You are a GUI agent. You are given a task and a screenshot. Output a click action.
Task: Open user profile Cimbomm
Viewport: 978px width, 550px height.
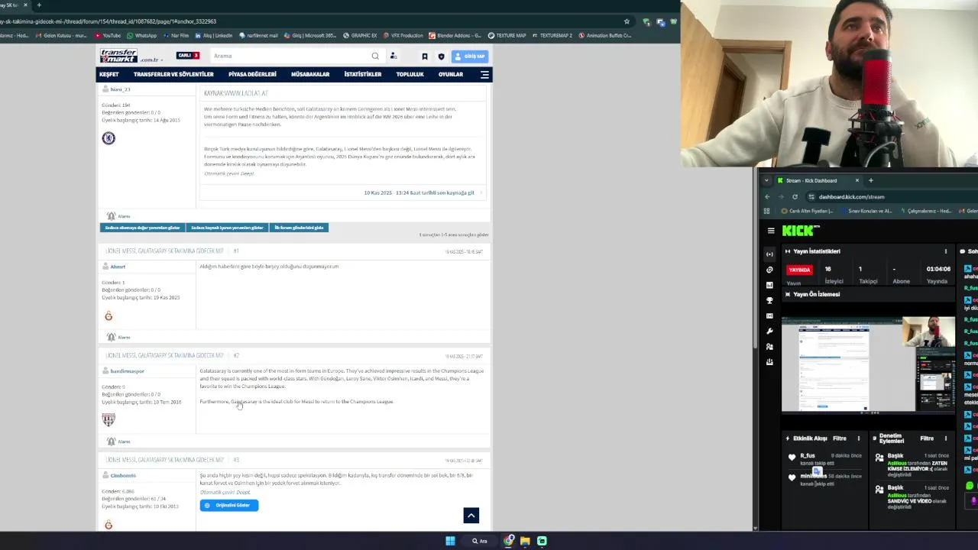[123, 475]
